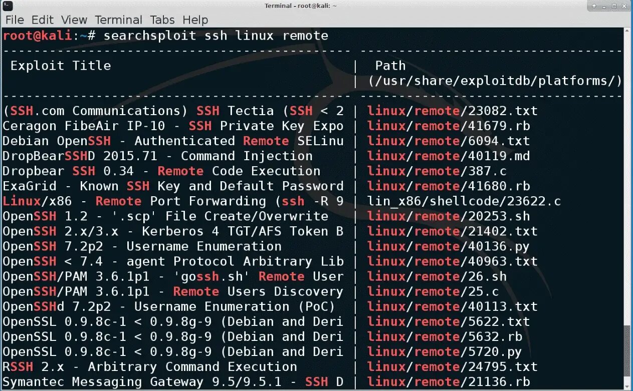Click path linux/remote/41679.rb
Viewport: 633px width, 391px height.
click(449, 126)
